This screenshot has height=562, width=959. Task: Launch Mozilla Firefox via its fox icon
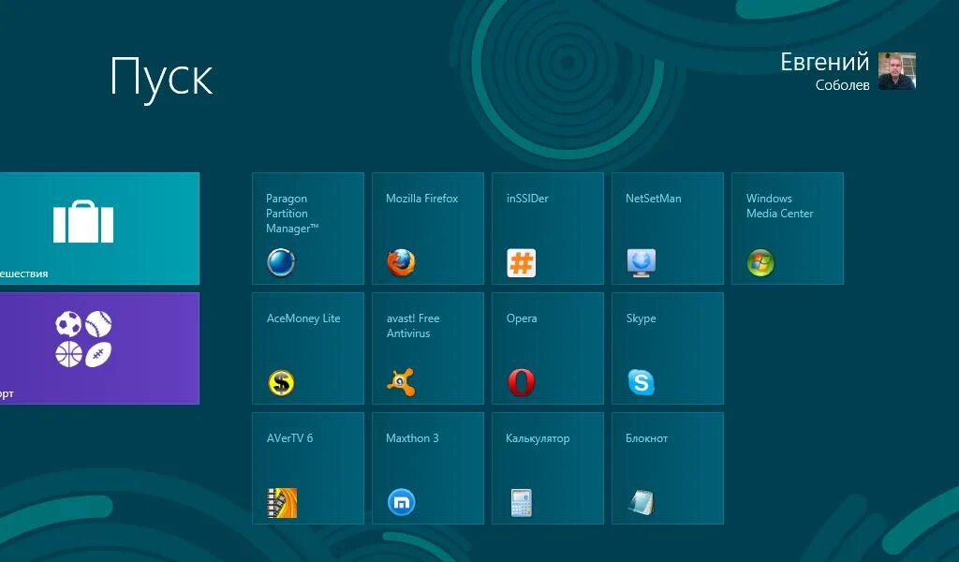401,263
